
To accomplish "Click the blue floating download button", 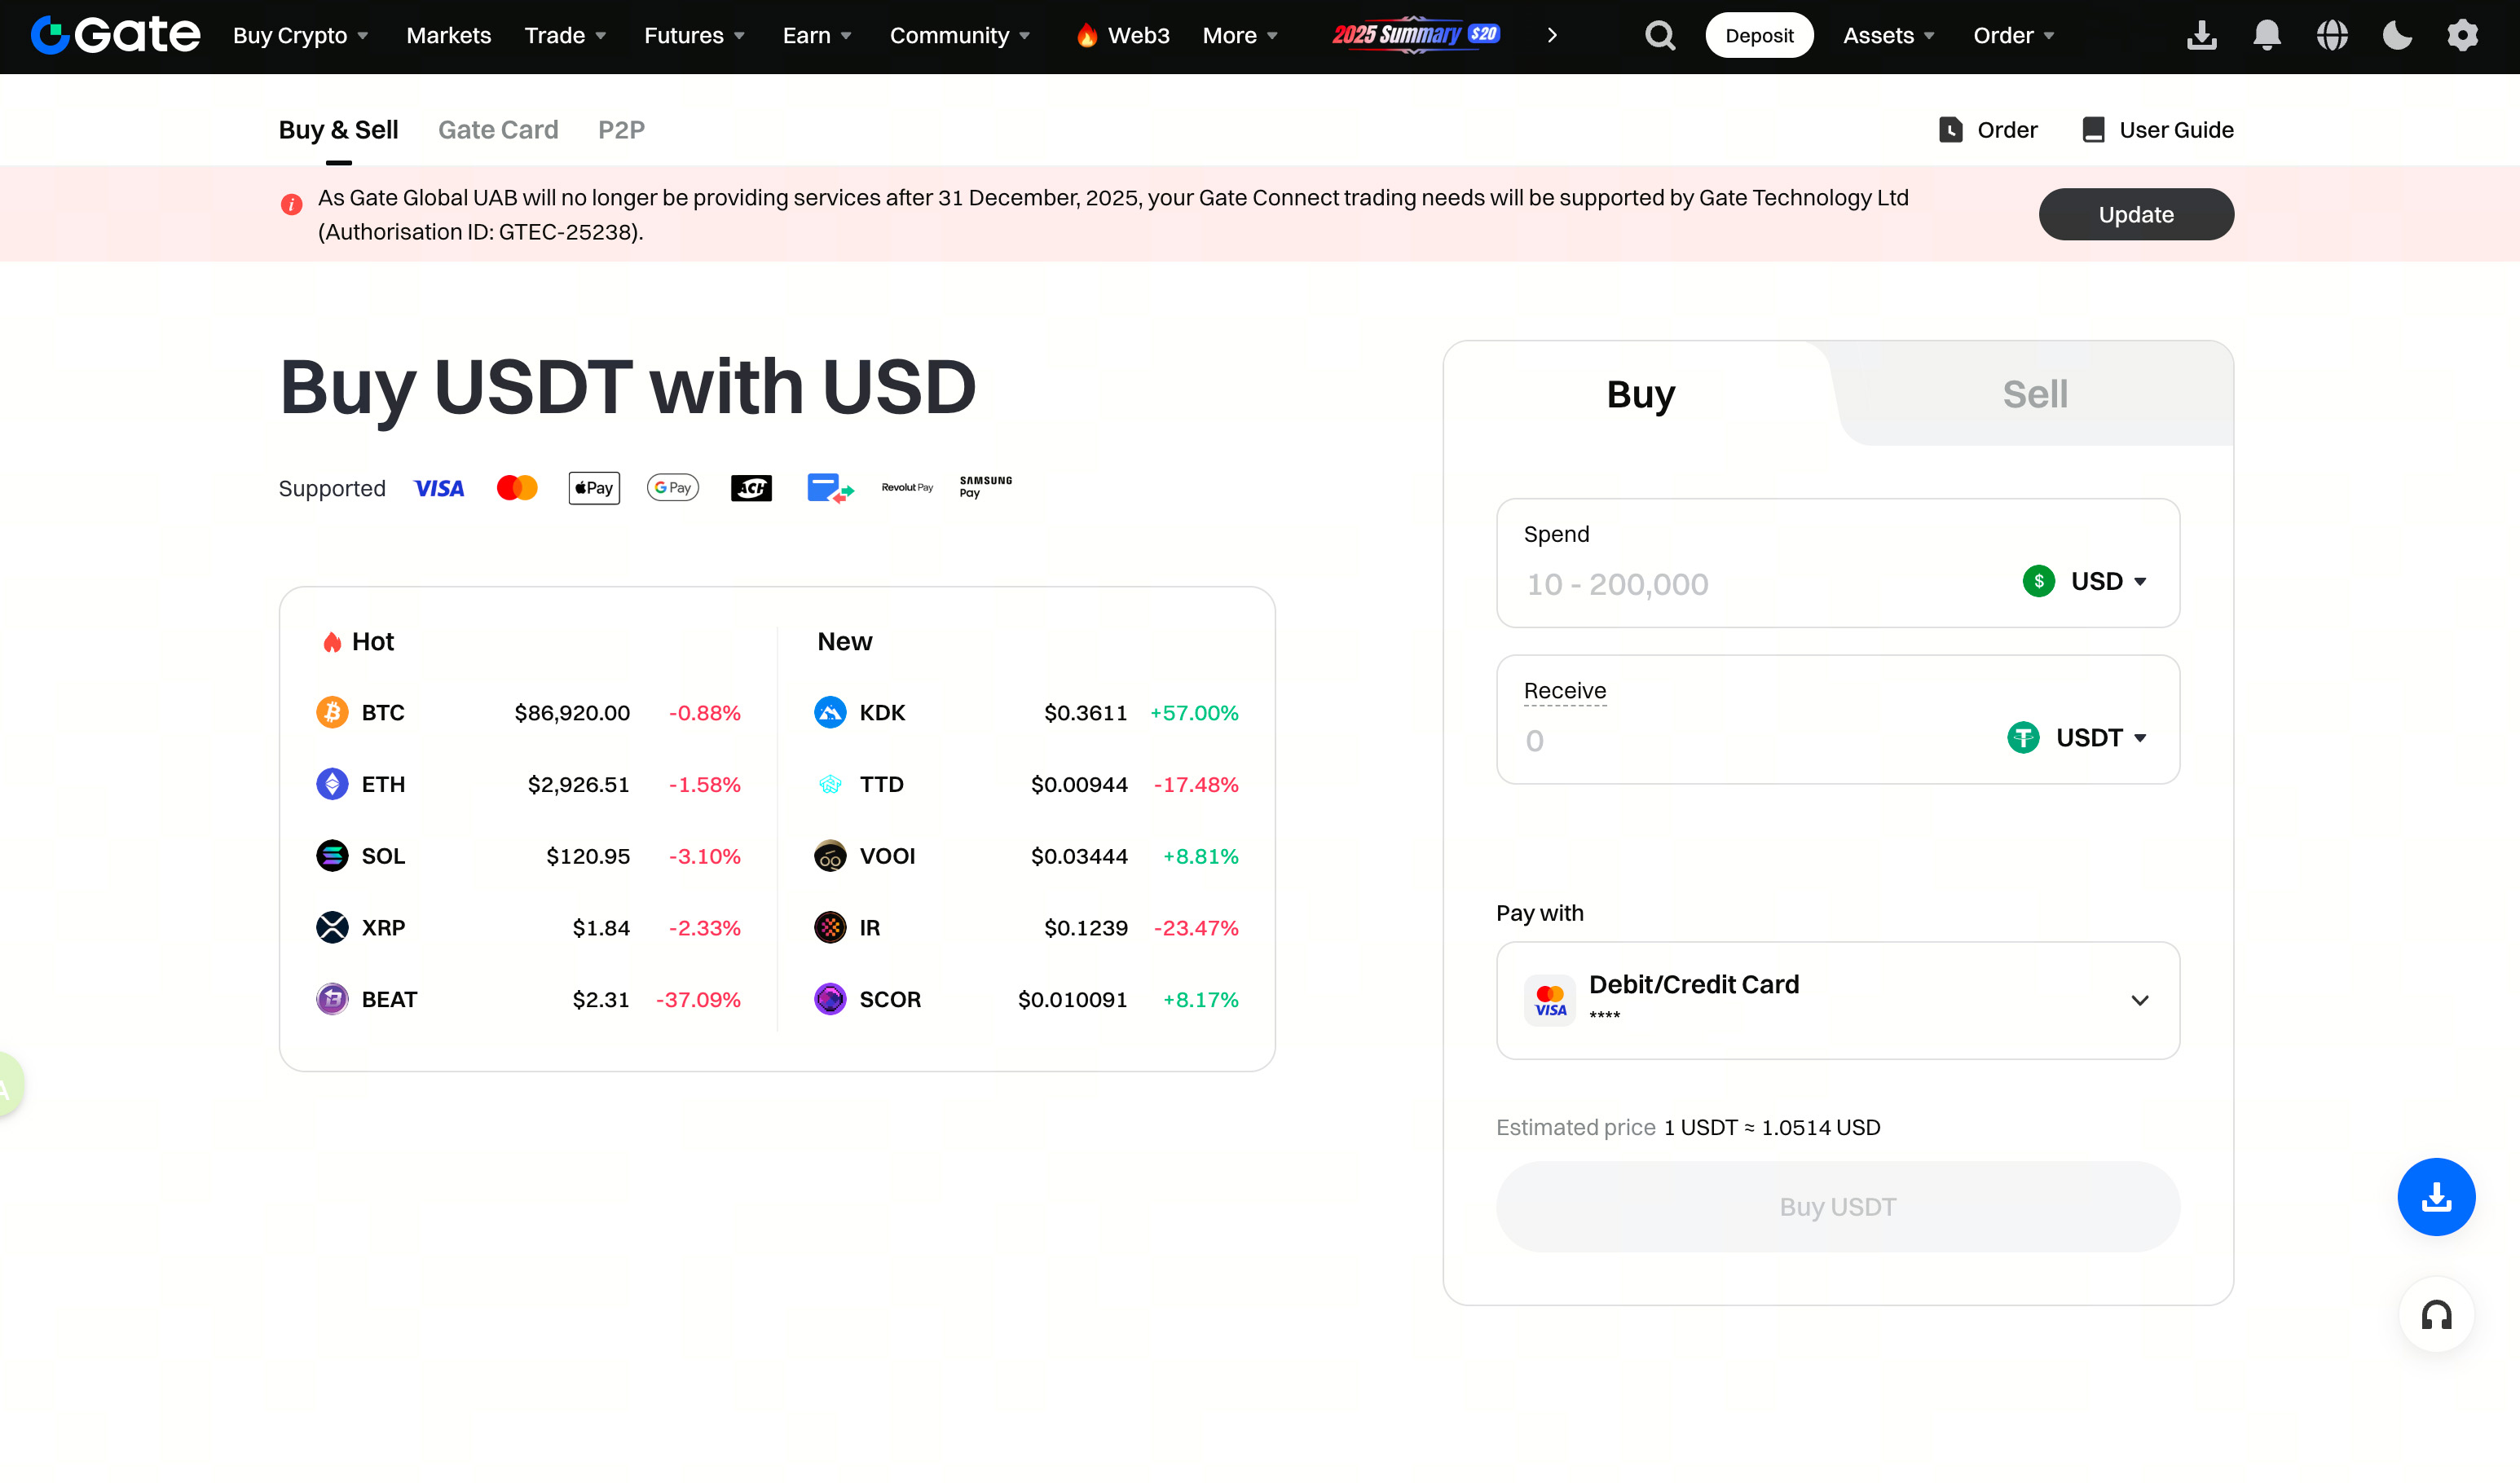I will click(2435, 1196).
